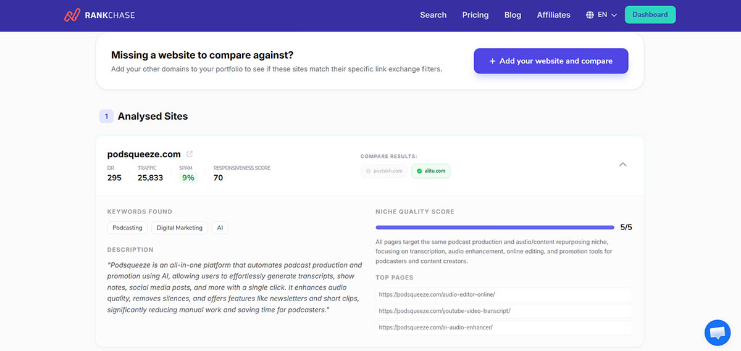Click the Compare Results label
The height and width of the screenshot is (351, 741).
pos(389,157)
